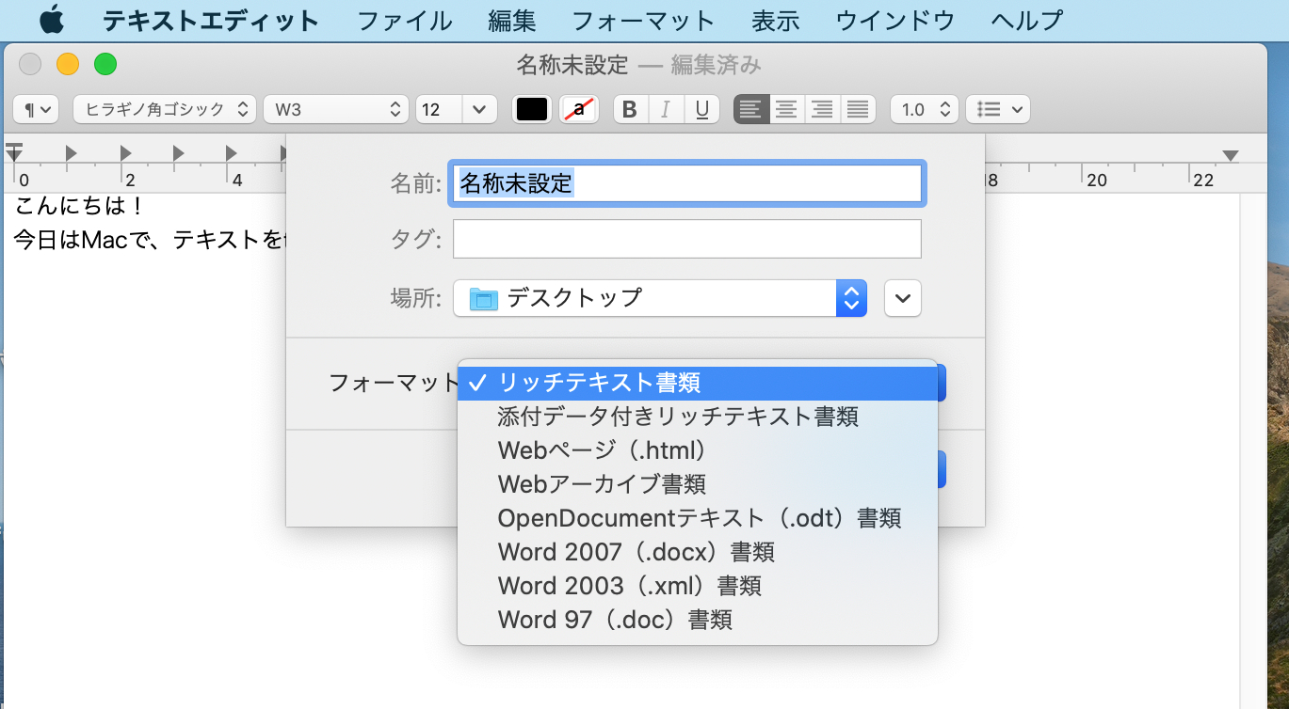Viewport: 1289px width, 709px height.
Task: Select リッチテキスト書類 format
Action: [698, 383]
